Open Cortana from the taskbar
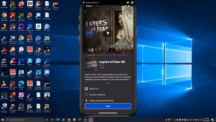 pos(47,120)
